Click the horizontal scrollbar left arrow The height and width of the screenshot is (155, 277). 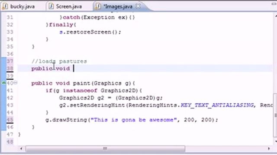21,149
